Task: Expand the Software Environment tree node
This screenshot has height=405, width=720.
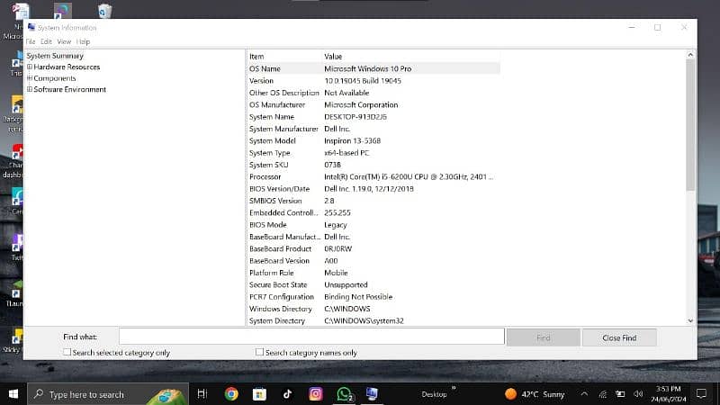Action: 30,89
